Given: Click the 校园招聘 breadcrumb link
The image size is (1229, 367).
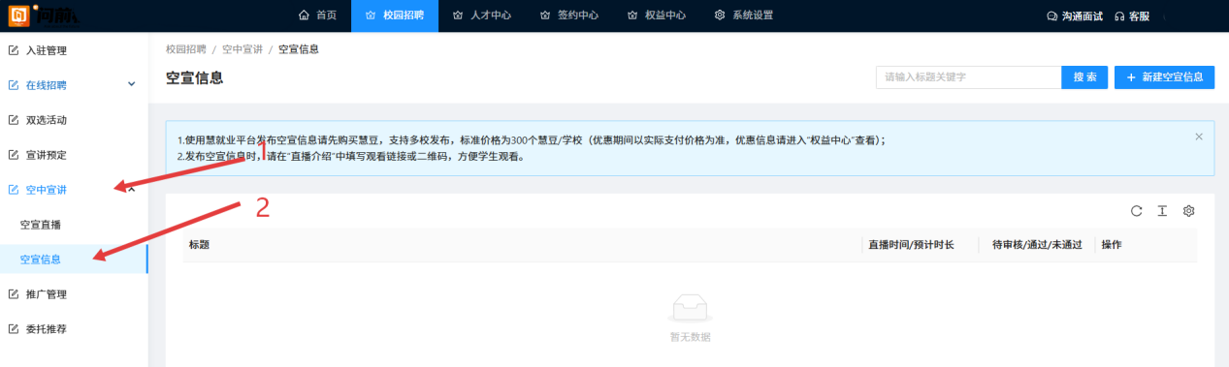Looking at the screenshot, I should (x=185, y=49).
